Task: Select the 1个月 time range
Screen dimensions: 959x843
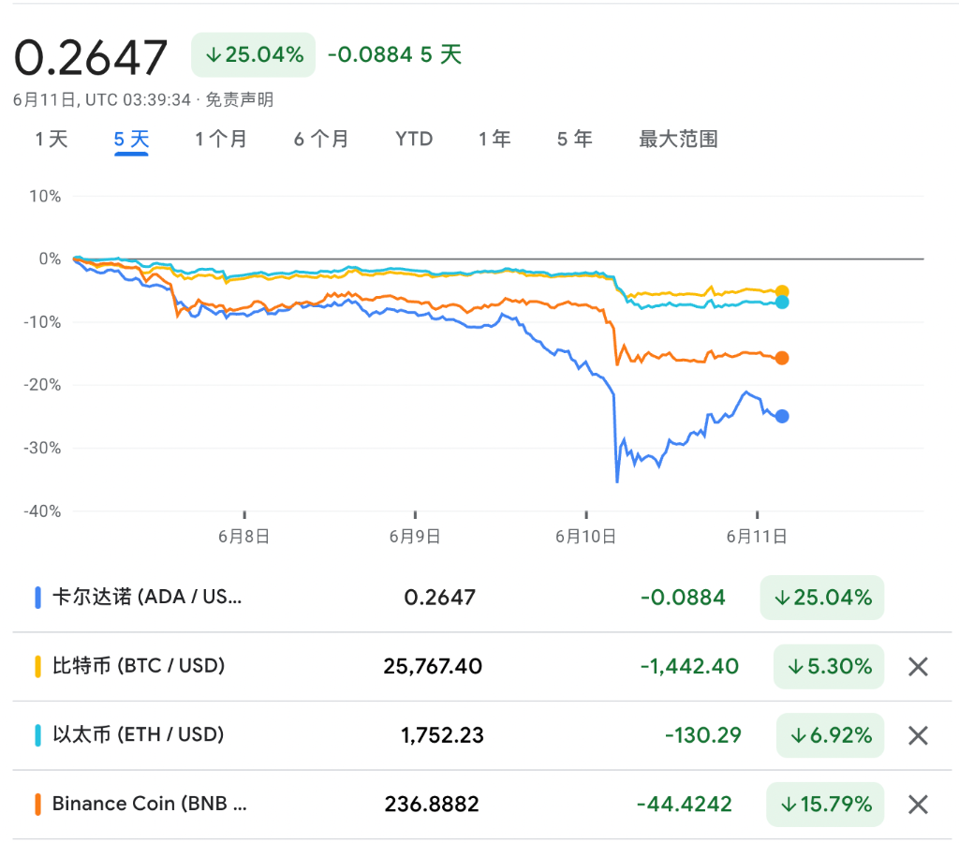Action: (222, 139)
